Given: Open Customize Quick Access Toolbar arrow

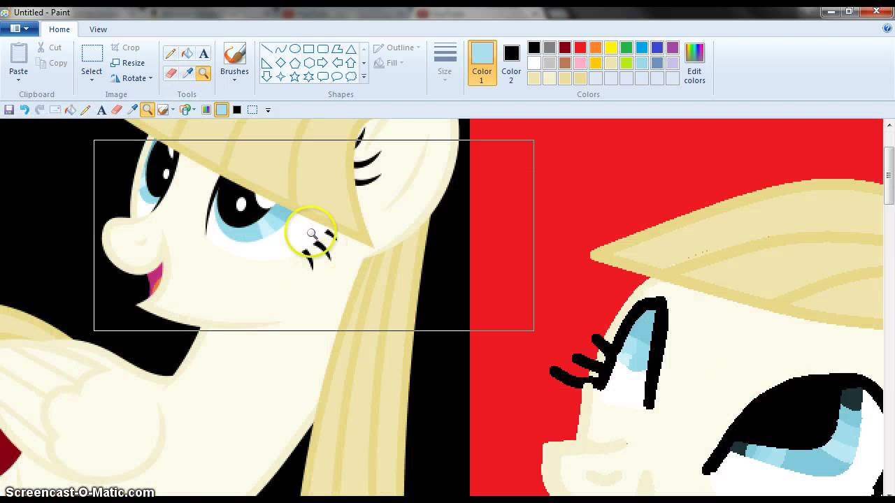Looking at the screenshot, I should 268,110.
